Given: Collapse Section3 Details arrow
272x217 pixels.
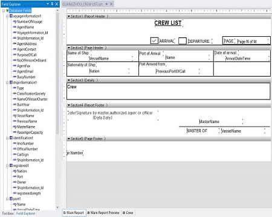Looking at the screenshot, I should point(69,80).
